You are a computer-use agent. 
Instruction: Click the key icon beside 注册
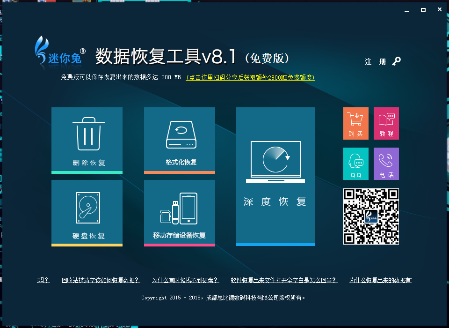click(x=397, y=61)
